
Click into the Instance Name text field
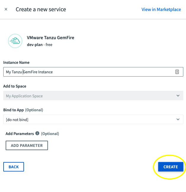coord(89,72)
